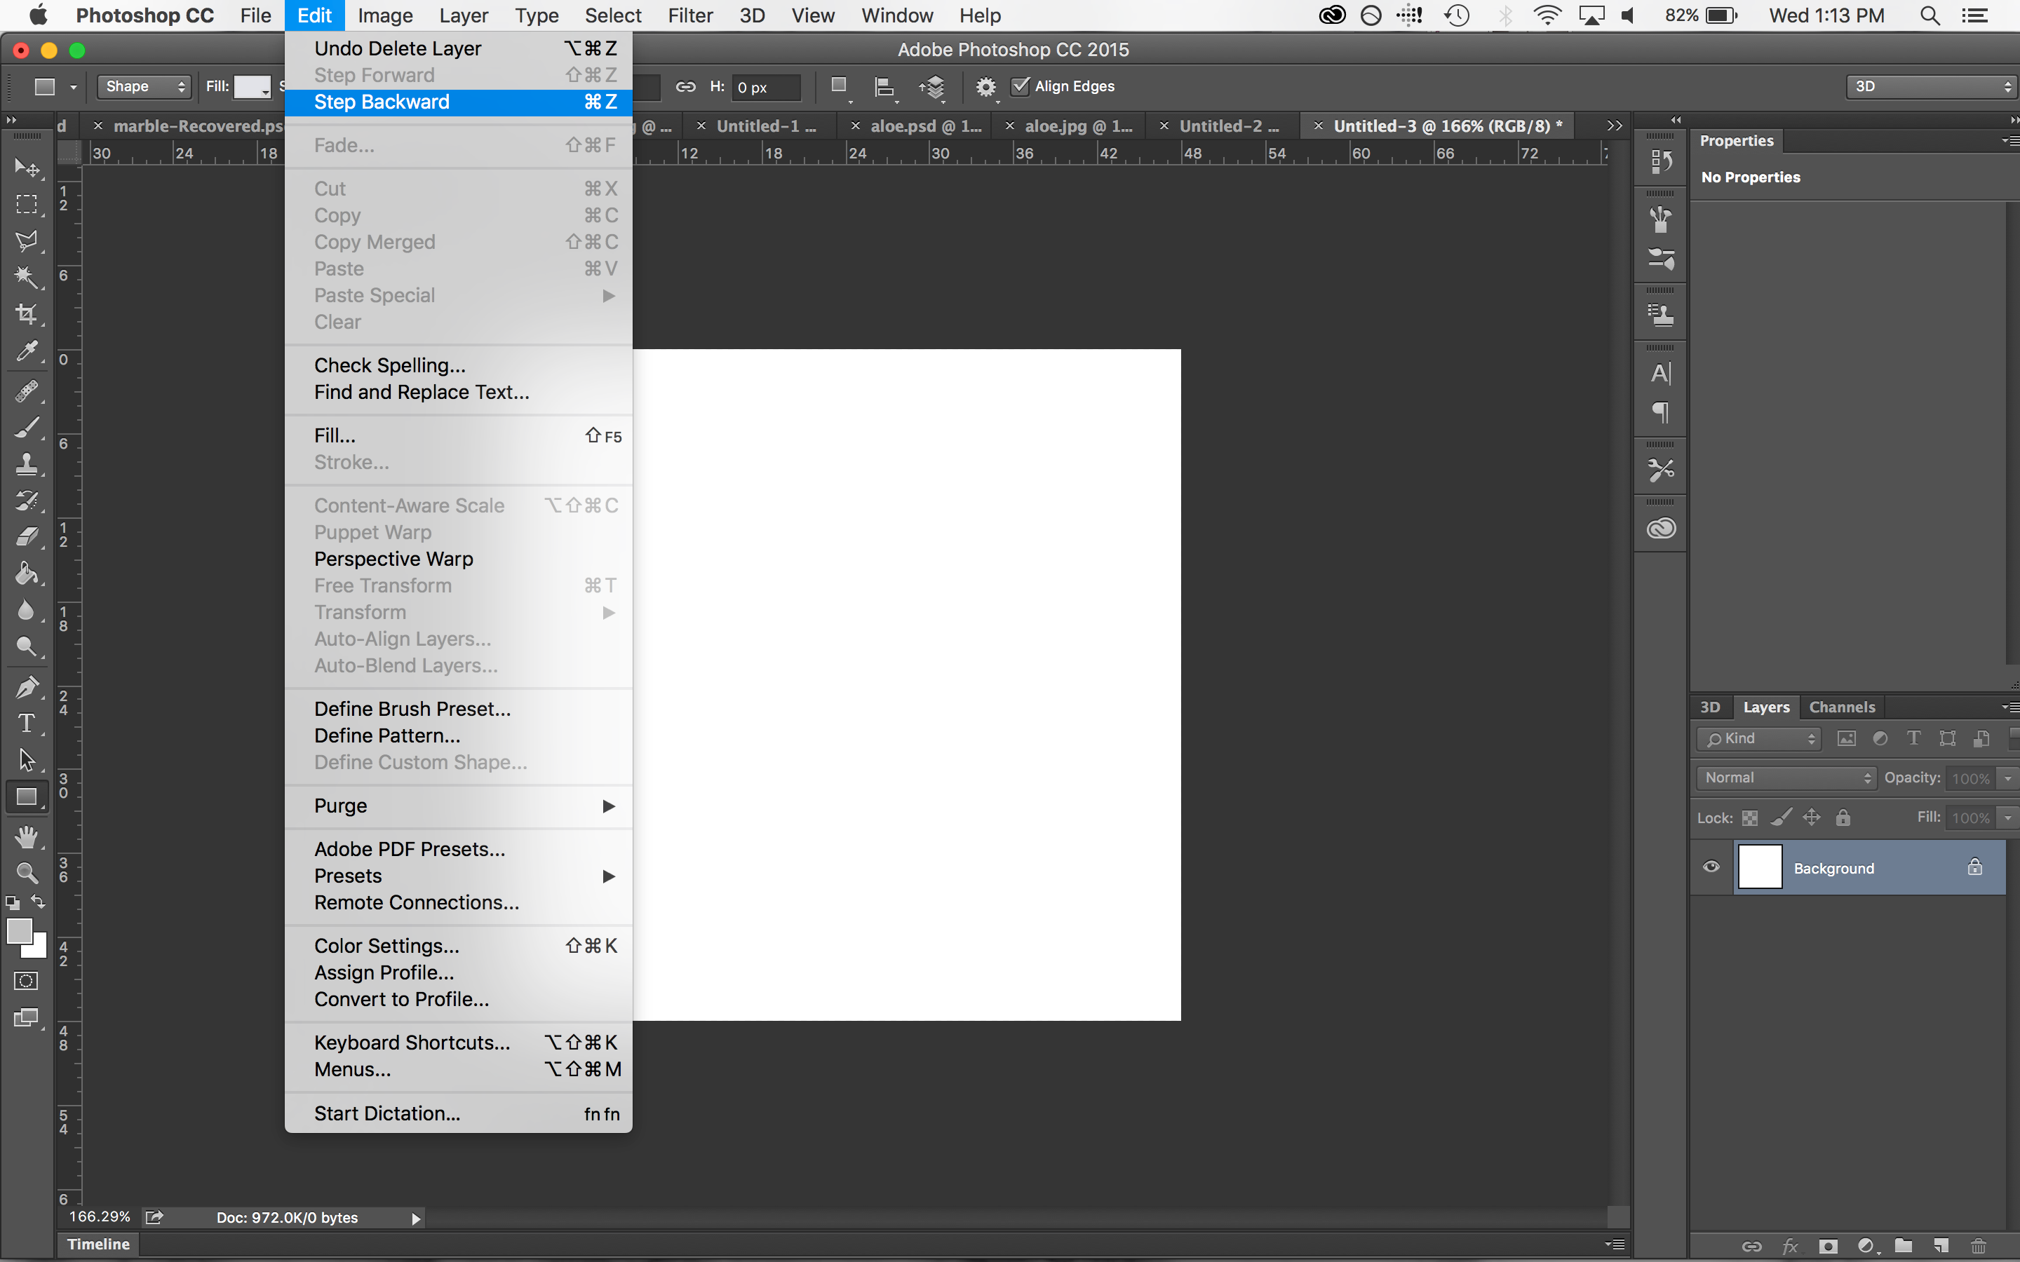Select the Rectangle shape tool
Viewport: 2020px width, 1262px height.
click(x=27, y=797)
